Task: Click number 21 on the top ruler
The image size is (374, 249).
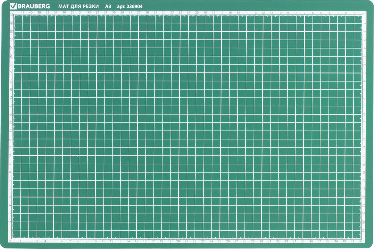Action: coord(188,13)
